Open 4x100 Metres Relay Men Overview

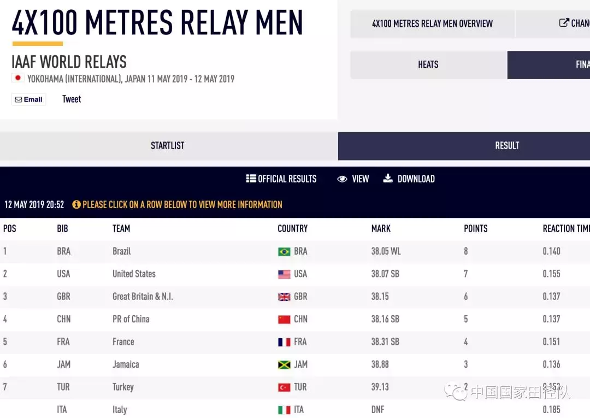pyautogui.click(x=432, y=23)
